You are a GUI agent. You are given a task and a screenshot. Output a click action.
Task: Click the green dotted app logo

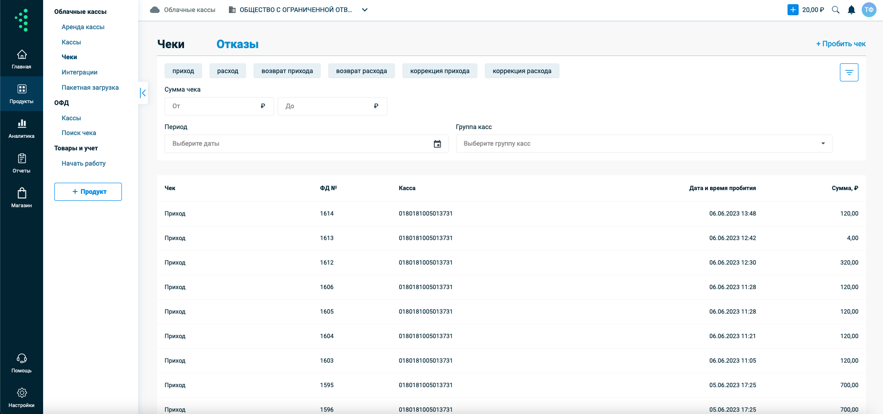pos(21,20)
